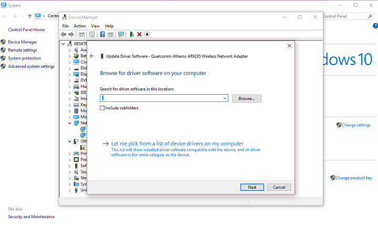The width and height of the screenshot is (378, 226).
Task: Open the driver location dropdown arrow
Action: tap(225, 98)
